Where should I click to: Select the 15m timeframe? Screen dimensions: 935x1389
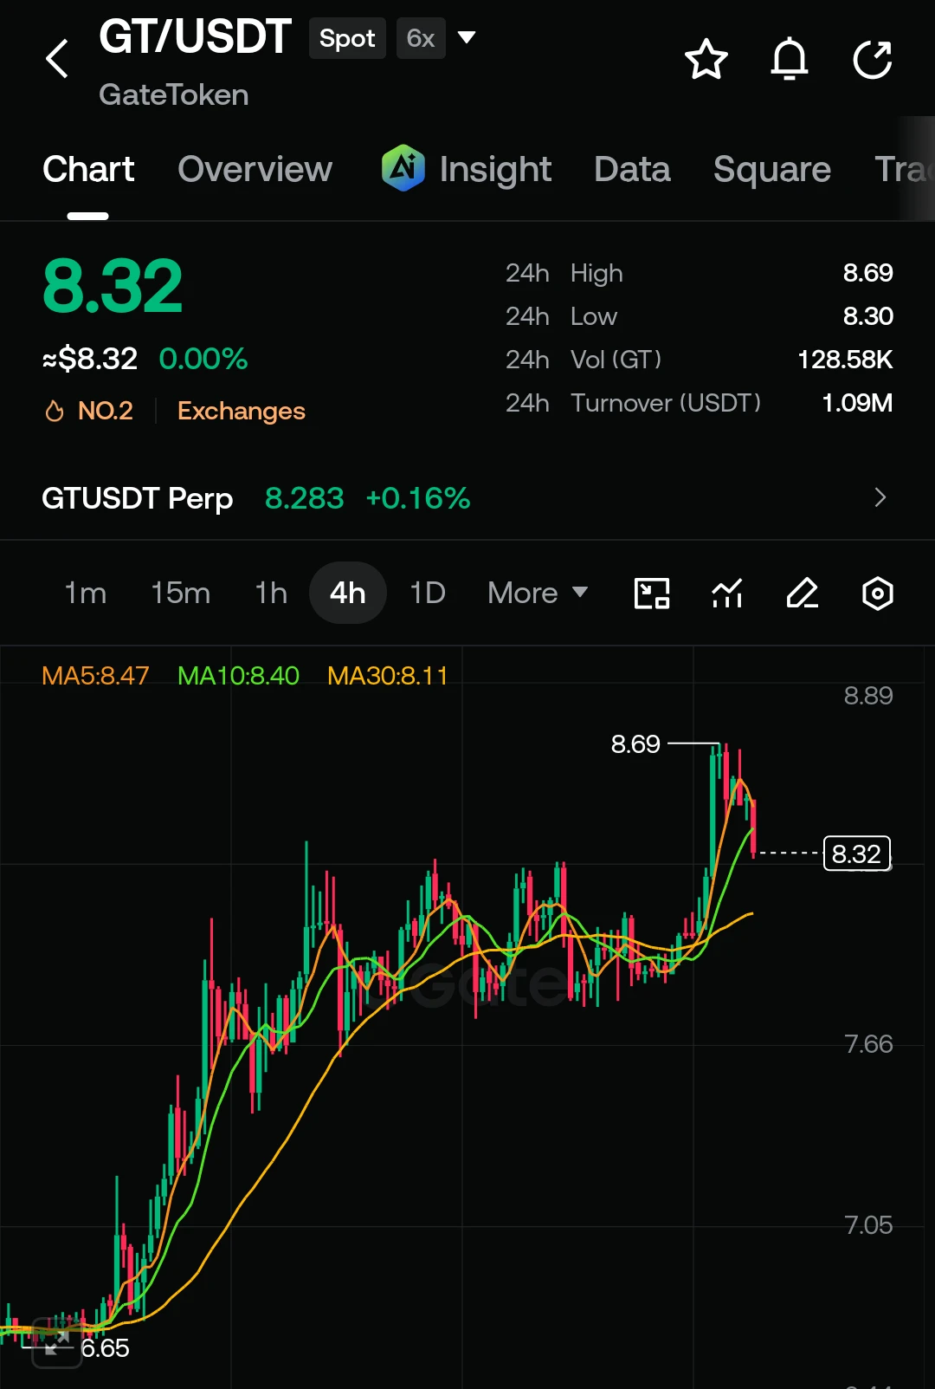(x=181, y=594)
